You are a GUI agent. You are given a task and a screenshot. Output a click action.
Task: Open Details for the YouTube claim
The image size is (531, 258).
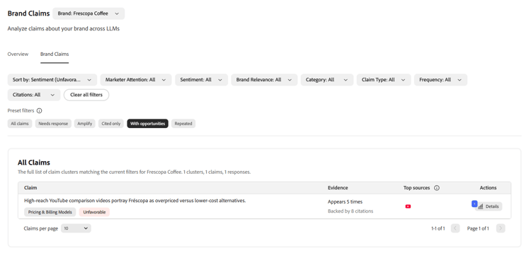(x=489, y=206)
